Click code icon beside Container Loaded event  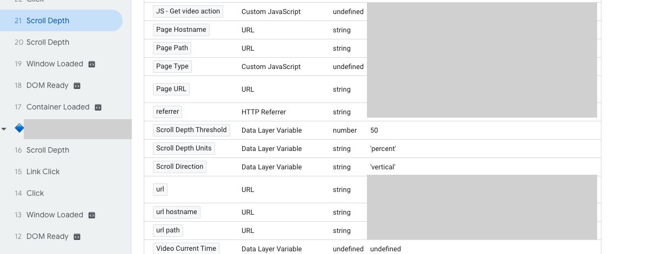coord(98,107)
